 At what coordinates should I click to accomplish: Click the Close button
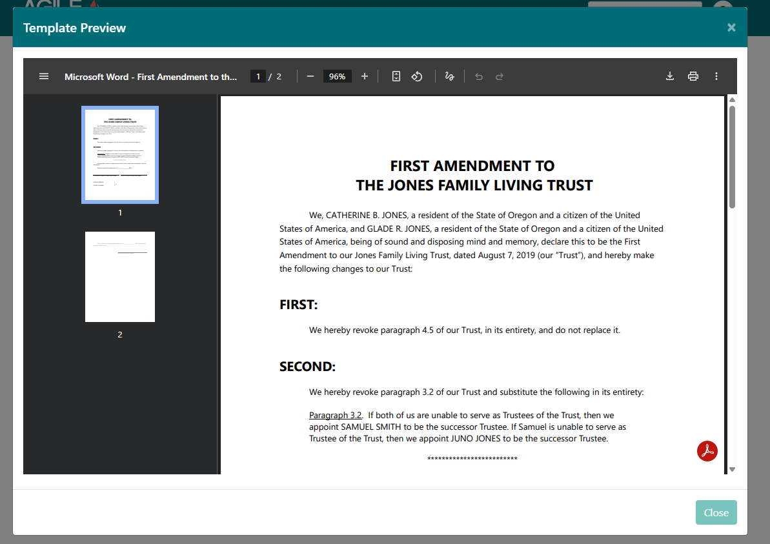click(x=716, y=512)
